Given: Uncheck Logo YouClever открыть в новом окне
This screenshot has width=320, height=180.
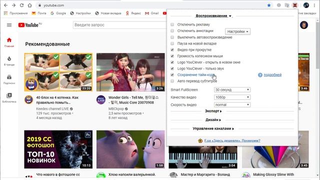Looking at the screenshot, I should [x=172, y=62].
